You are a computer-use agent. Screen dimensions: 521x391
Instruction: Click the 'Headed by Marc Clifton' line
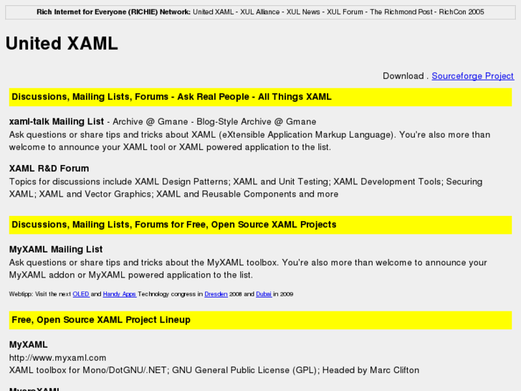[214, 370]
